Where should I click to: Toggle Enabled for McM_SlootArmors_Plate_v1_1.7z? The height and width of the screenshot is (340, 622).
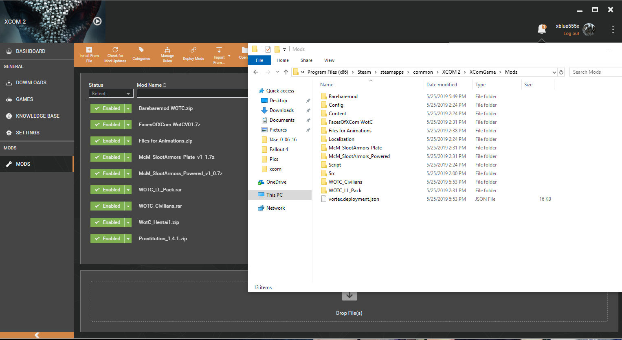[x=108, y=157]
